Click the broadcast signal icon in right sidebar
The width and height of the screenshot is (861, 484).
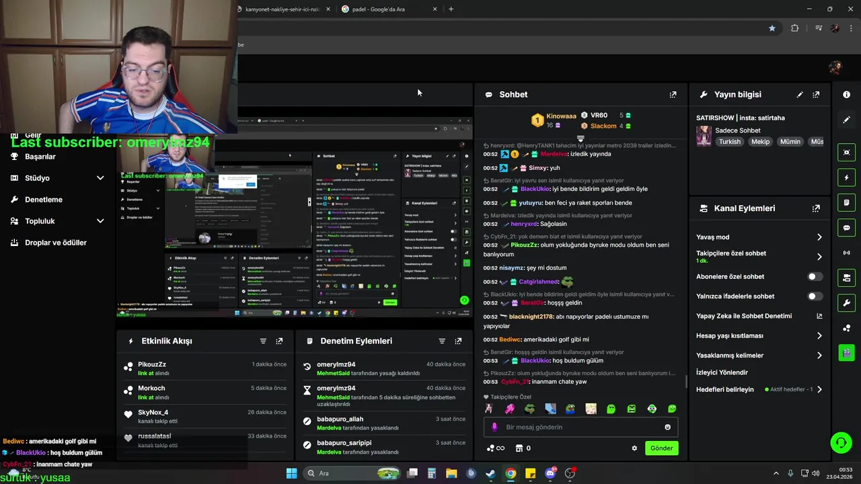[846, 253]
